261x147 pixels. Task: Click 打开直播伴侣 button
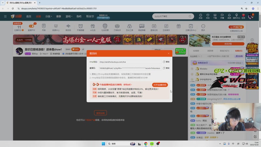[x=160, y=85]
